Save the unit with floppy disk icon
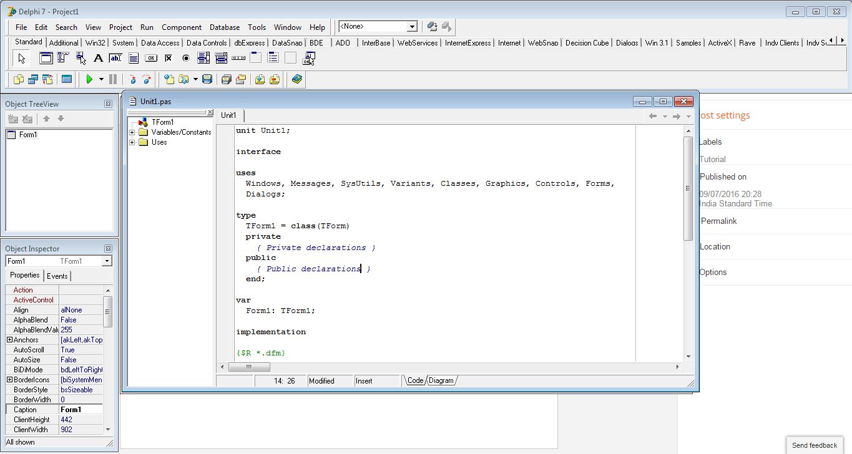This screenshot has width=852, height=454. (207, 79)
